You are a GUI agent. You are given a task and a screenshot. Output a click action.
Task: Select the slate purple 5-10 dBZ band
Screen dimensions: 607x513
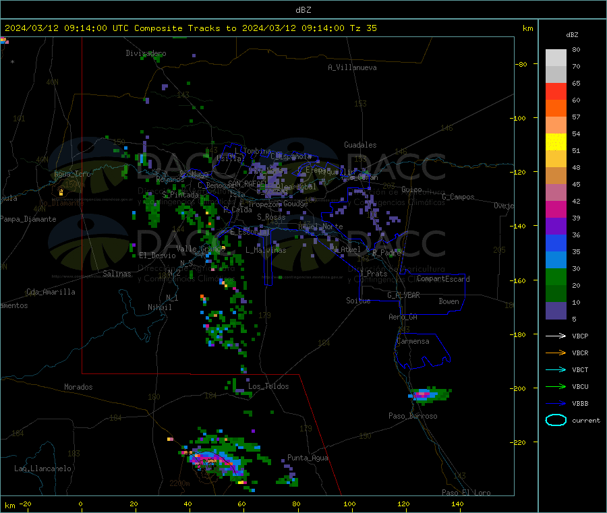point(556,311)
